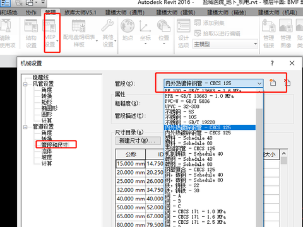
Task: Click the 15.000 mm nominal size cell
Action: [x=131, y=163]
